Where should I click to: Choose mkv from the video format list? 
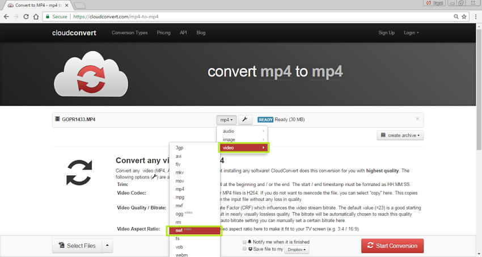(195, 172)
